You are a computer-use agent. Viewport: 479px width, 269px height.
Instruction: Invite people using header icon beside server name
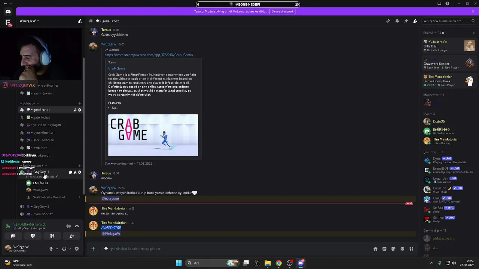point(80,21)
